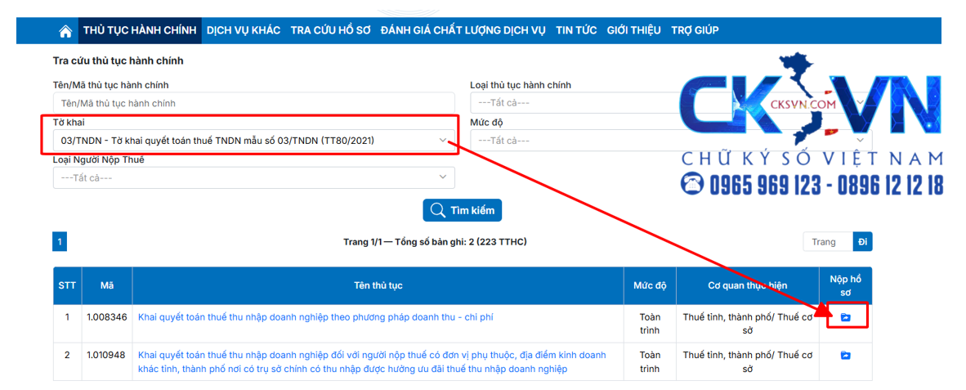Open submit-dossier folder icon for procedure 1.010948
966x390 pixels.
(x=846, y=356)
